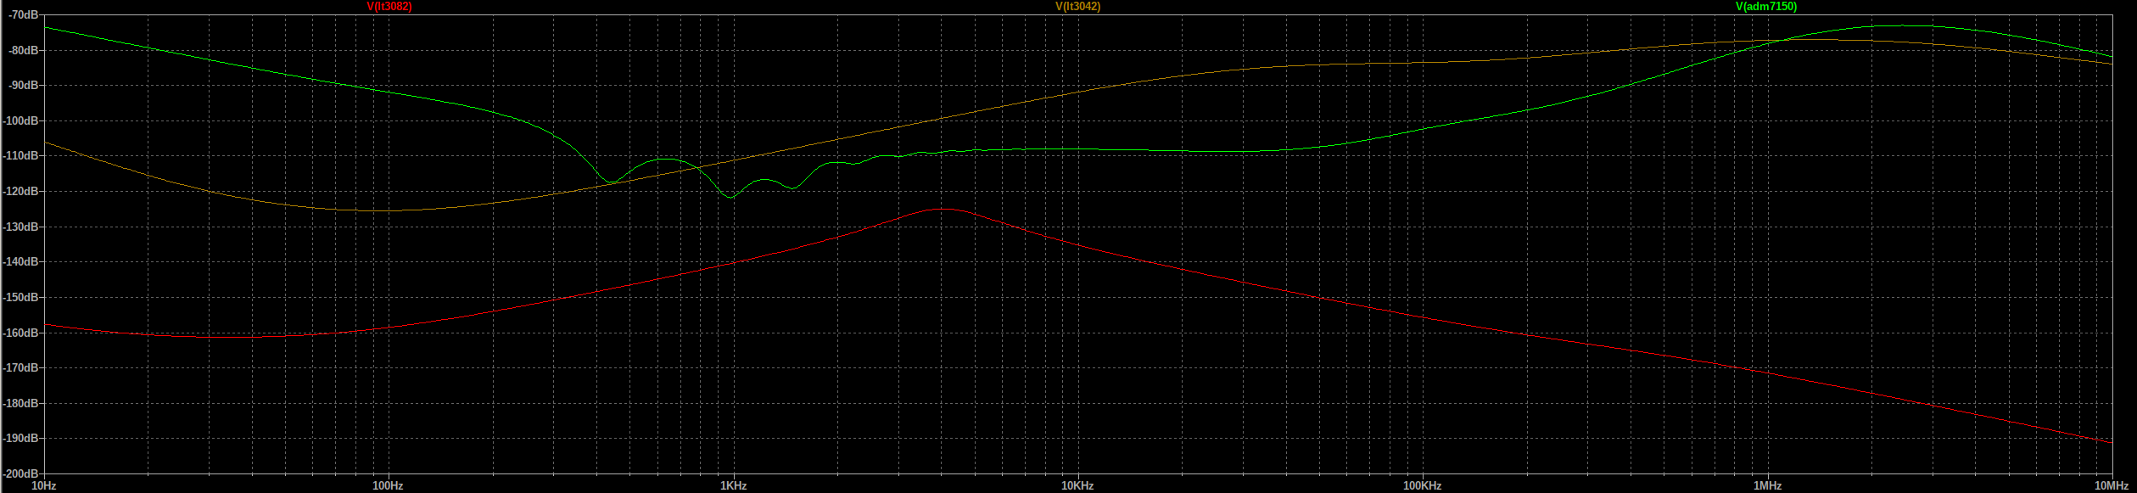The image size is (2137, 493).
Task: Click the -170dB axis label
Action: 20,367
